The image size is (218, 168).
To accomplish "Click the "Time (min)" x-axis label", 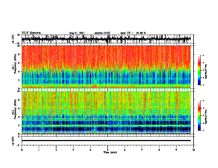I will click(x=110, y=152).
